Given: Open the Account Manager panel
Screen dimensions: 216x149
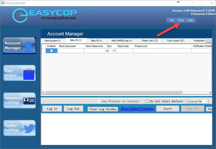Looking at the screenshot, I should [x=19, y=45].
